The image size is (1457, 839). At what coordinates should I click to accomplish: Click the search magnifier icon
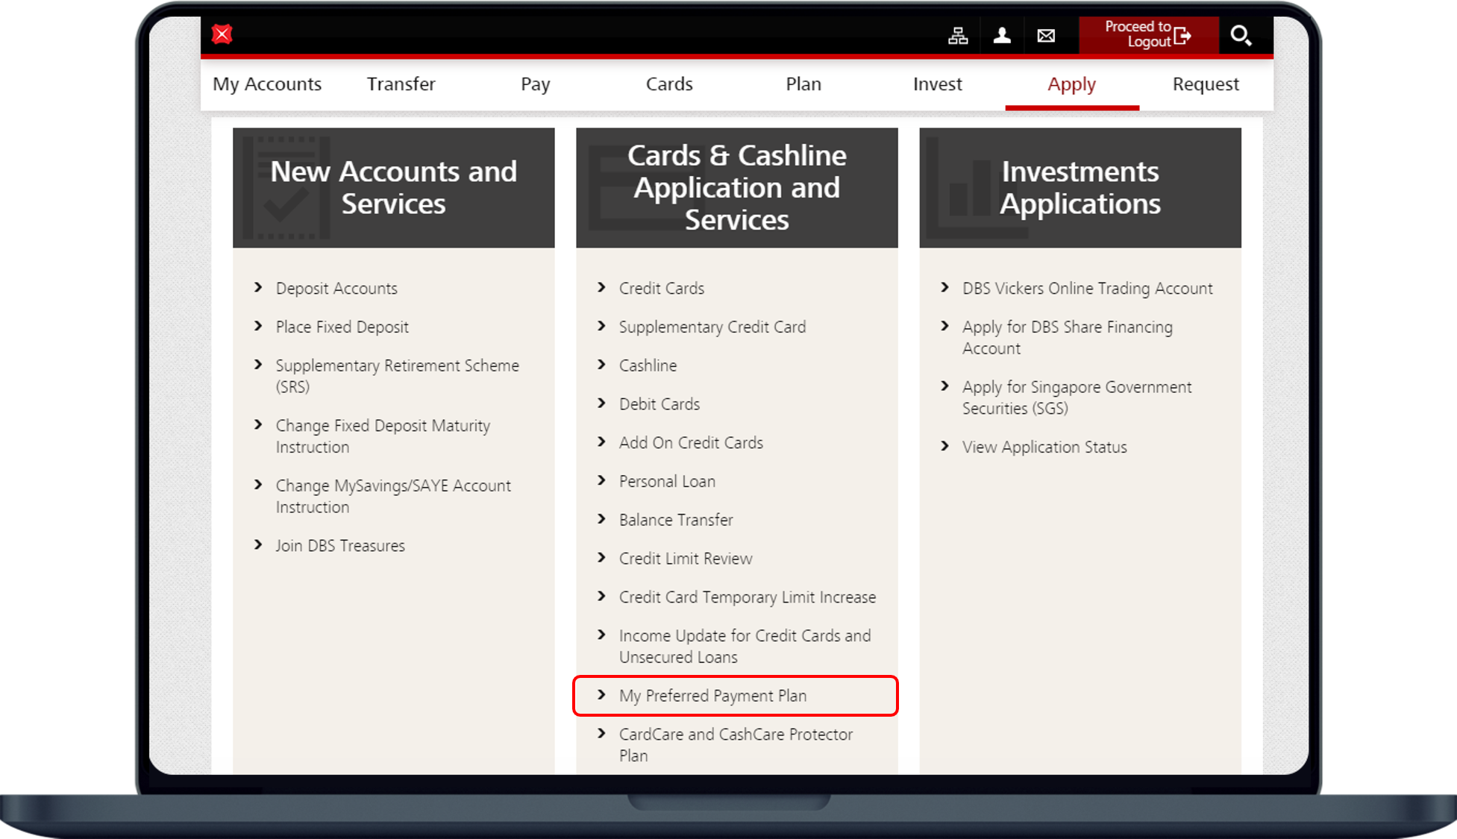point(1241,35)
